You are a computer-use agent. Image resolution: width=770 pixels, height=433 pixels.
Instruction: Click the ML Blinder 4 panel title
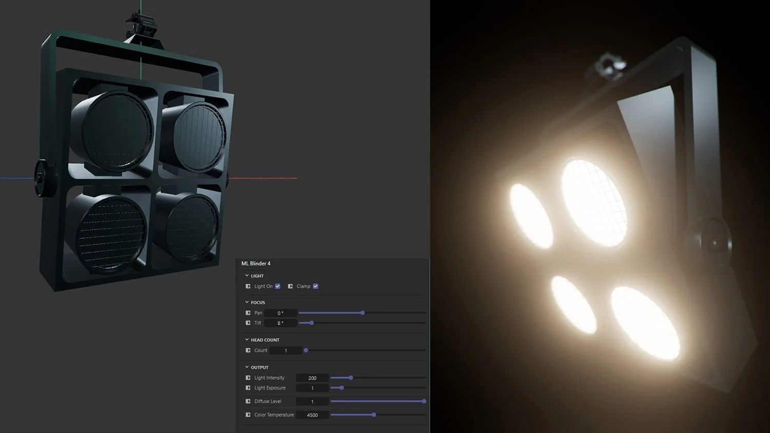pyautogui.click(x=256, y=263)
